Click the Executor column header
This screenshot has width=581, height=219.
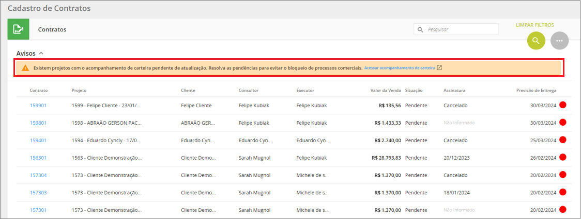[x=305, y=91]
